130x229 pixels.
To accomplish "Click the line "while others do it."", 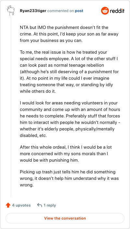I will click(x=38, y=91).
